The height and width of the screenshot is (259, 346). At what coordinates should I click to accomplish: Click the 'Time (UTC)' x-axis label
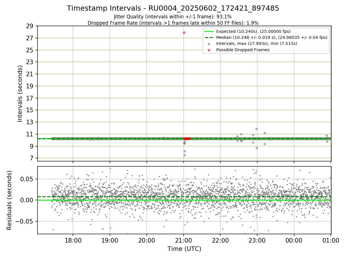pos(184,249)
